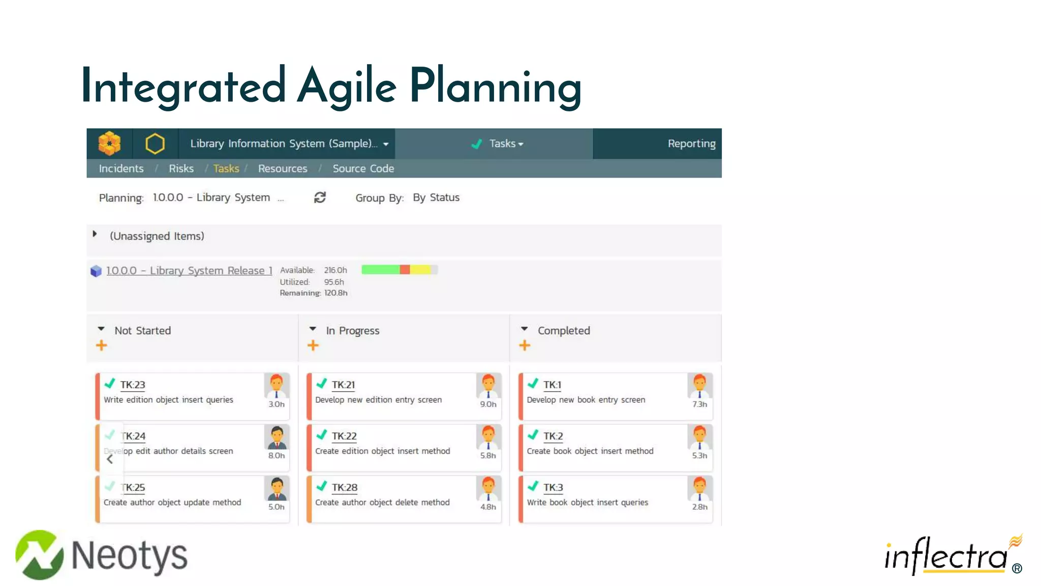Open 1.0.0.0 – Library System Release 1 link

(x=189, y=271)
